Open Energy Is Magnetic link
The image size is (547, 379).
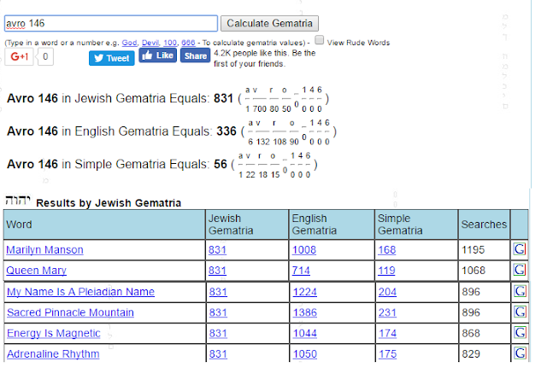[53, 334]
